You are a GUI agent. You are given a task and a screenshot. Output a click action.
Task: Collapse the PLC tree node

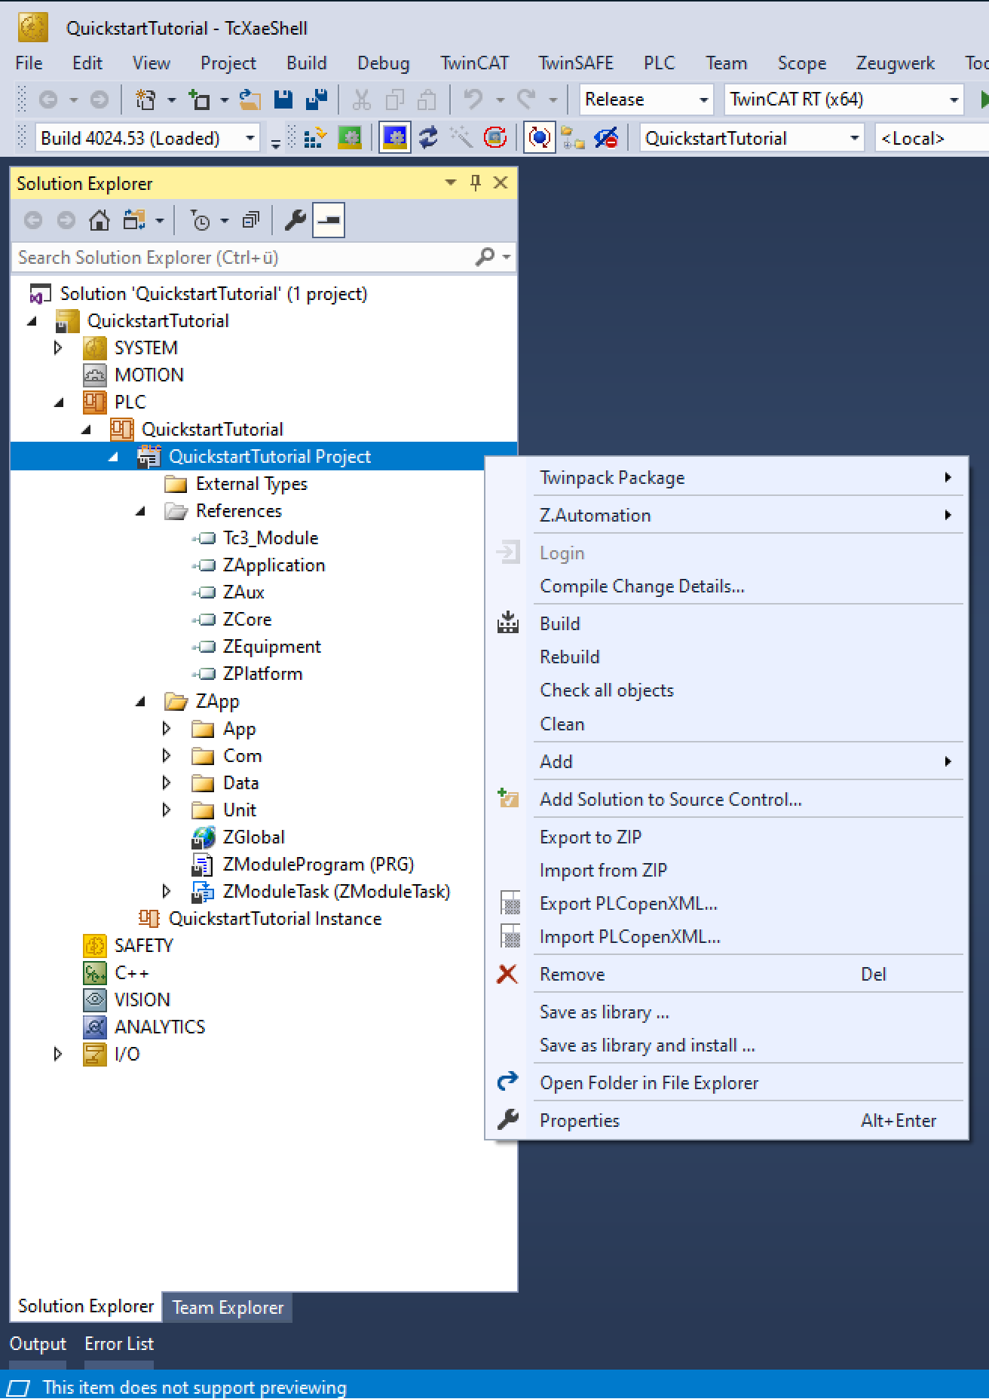tap(59, 403)
